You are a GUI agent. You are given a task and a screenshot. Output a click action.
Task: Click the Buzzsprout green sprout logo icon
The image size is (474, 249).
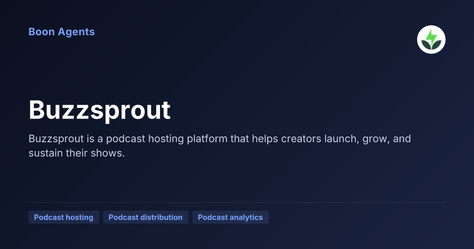click(431, 40)
